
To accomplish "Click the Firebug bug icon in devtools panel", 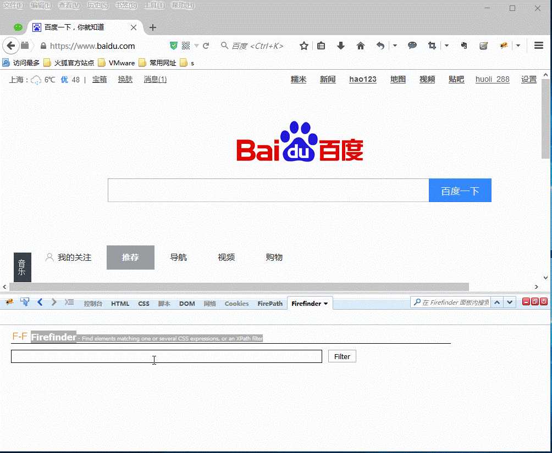I will point(9,302).
